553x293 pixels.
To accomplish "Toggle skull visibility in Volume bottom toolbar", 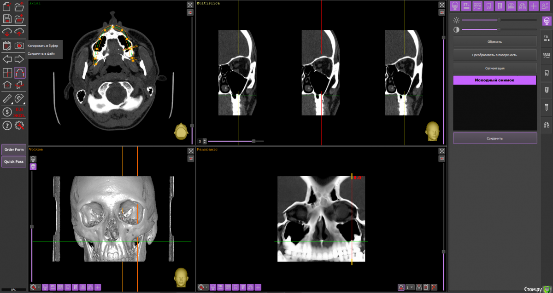I will (45, 287).
